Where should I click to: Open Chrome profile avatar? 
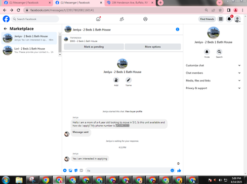click(x=236, y=10)
